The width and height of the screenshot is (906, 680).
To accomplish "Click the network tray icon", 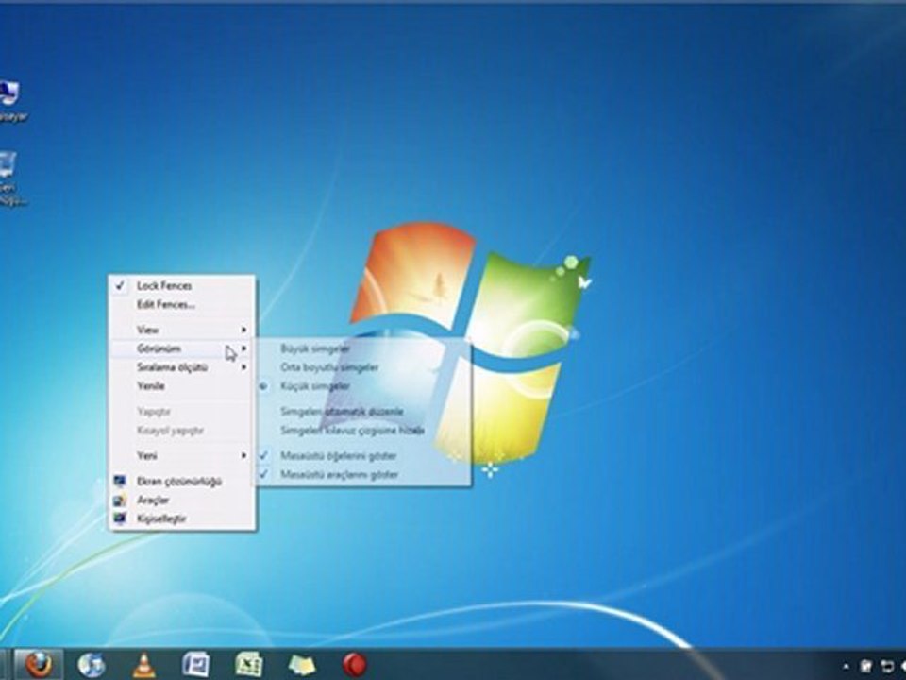I will [886, 667].
